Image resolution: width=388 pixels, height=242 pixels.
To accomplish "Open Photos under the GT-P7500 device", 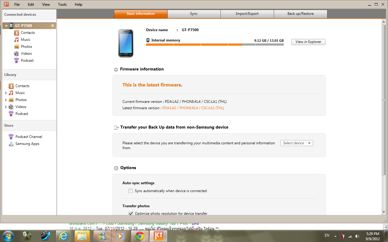I will click(x=26, y=47).
